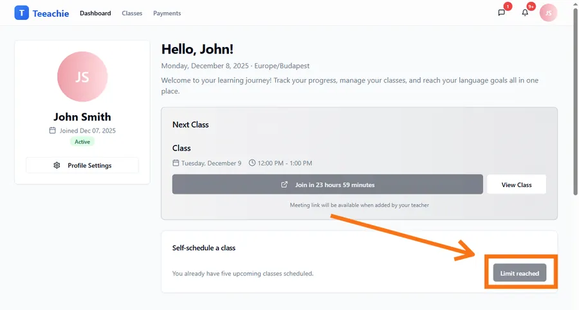
Task: Click the green Active status badge
Action: pyautogui.click(x=82, y=141)
